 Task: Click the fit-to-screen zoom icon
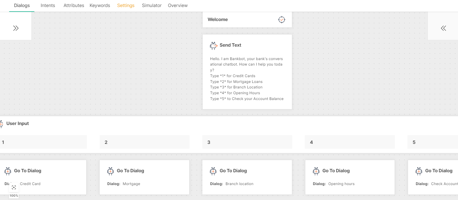(x=14, y=187)
